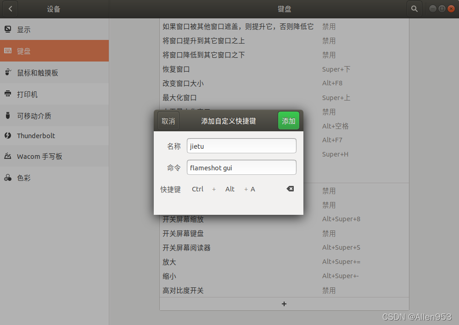Select the Thunderbolt lightning icon
This screenshot has width=459, height=325.
(x=8, y=135)
